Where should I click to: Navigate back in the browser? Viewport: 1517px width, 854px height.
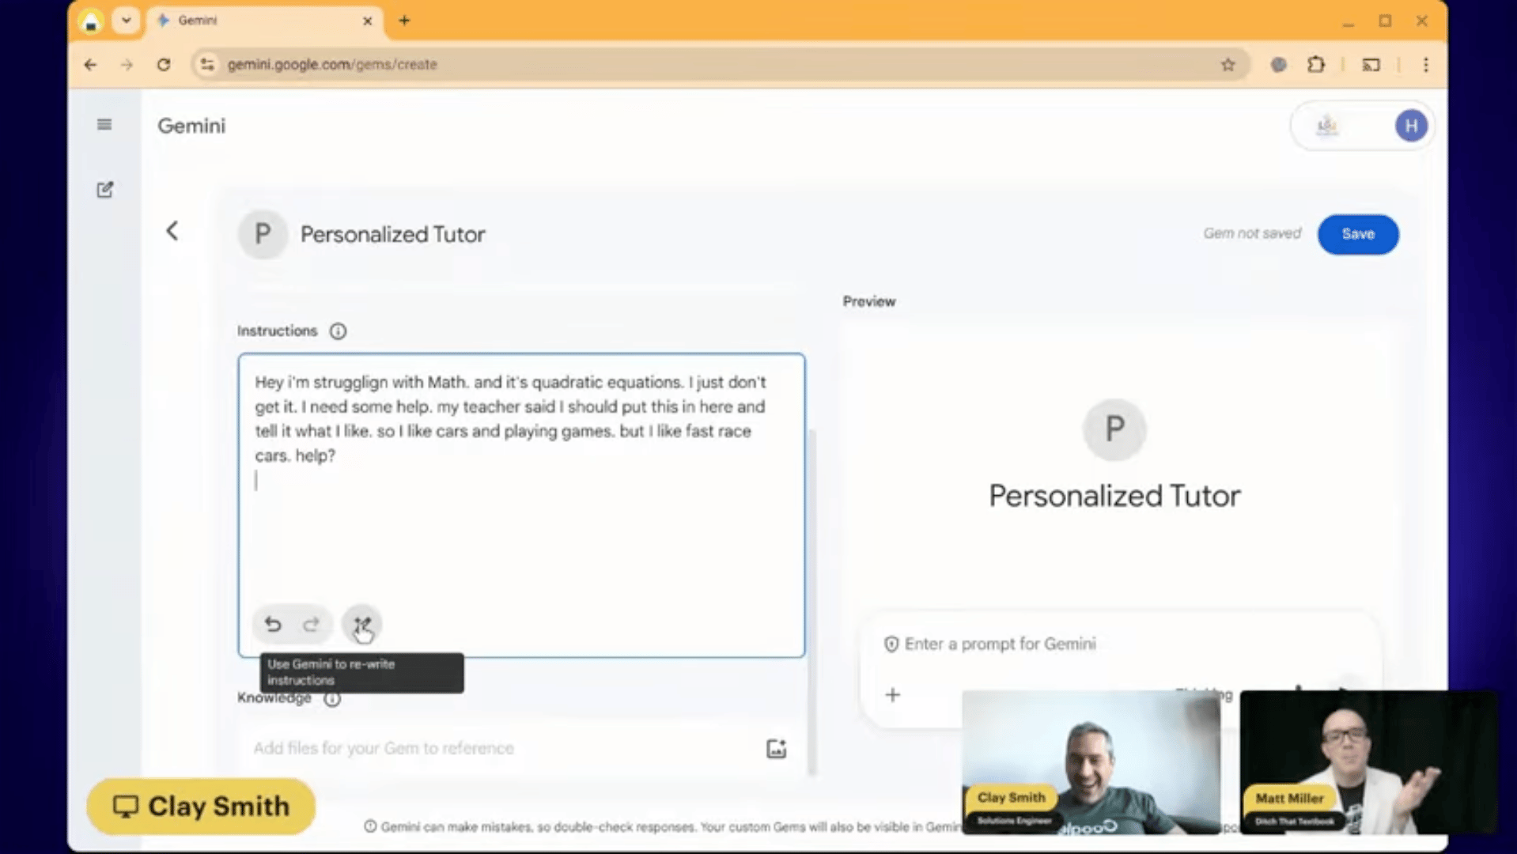pyautogui.click(x=90, y=65)
